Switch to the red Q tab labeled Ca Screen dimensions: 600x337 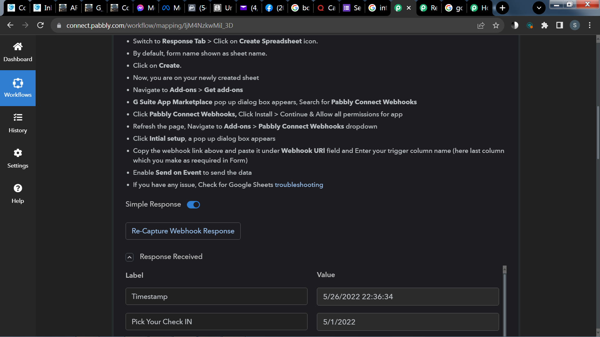[327, 8]
